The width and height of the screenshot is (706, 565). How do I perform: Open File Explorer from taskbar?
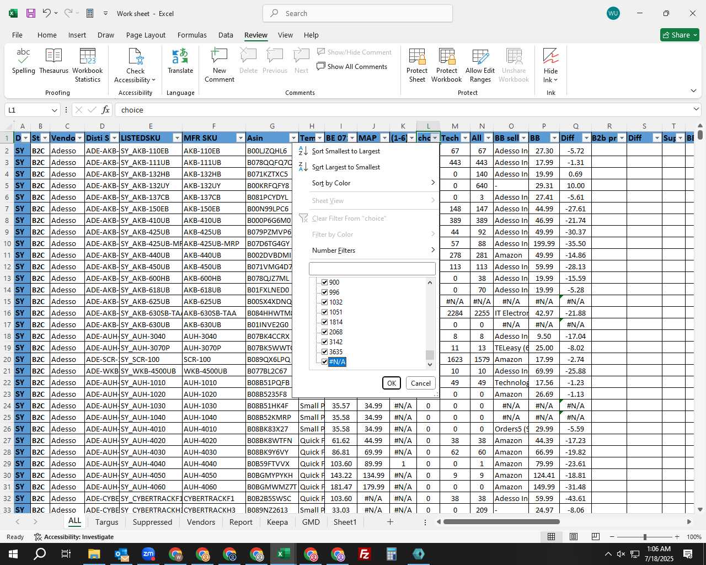pos(94,554)
